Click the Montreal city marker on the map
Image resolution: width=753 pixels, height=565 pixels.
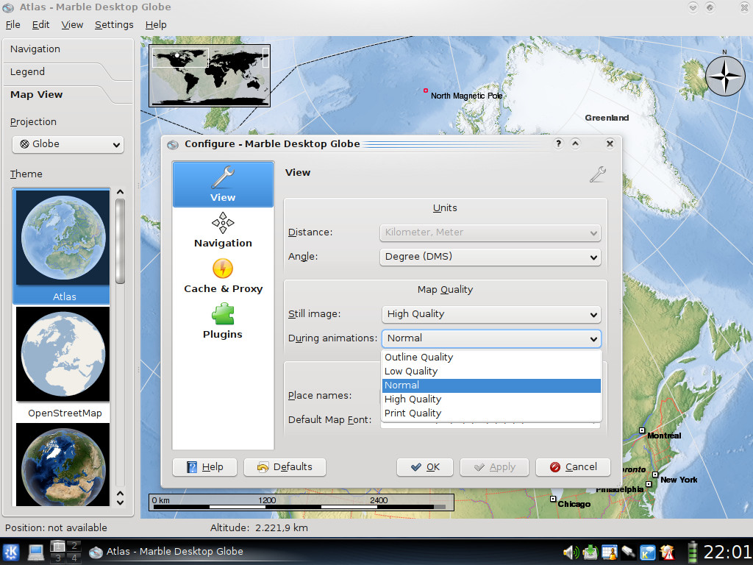click(x=642, y=430)
